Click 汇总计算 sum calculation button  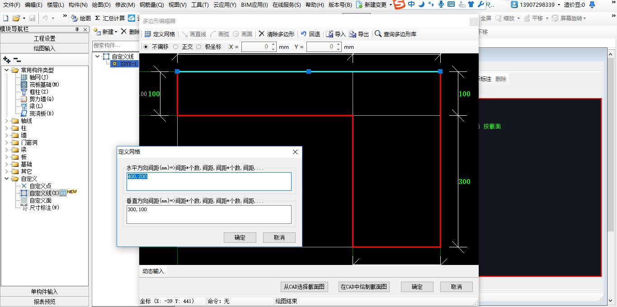coord(110,18)
